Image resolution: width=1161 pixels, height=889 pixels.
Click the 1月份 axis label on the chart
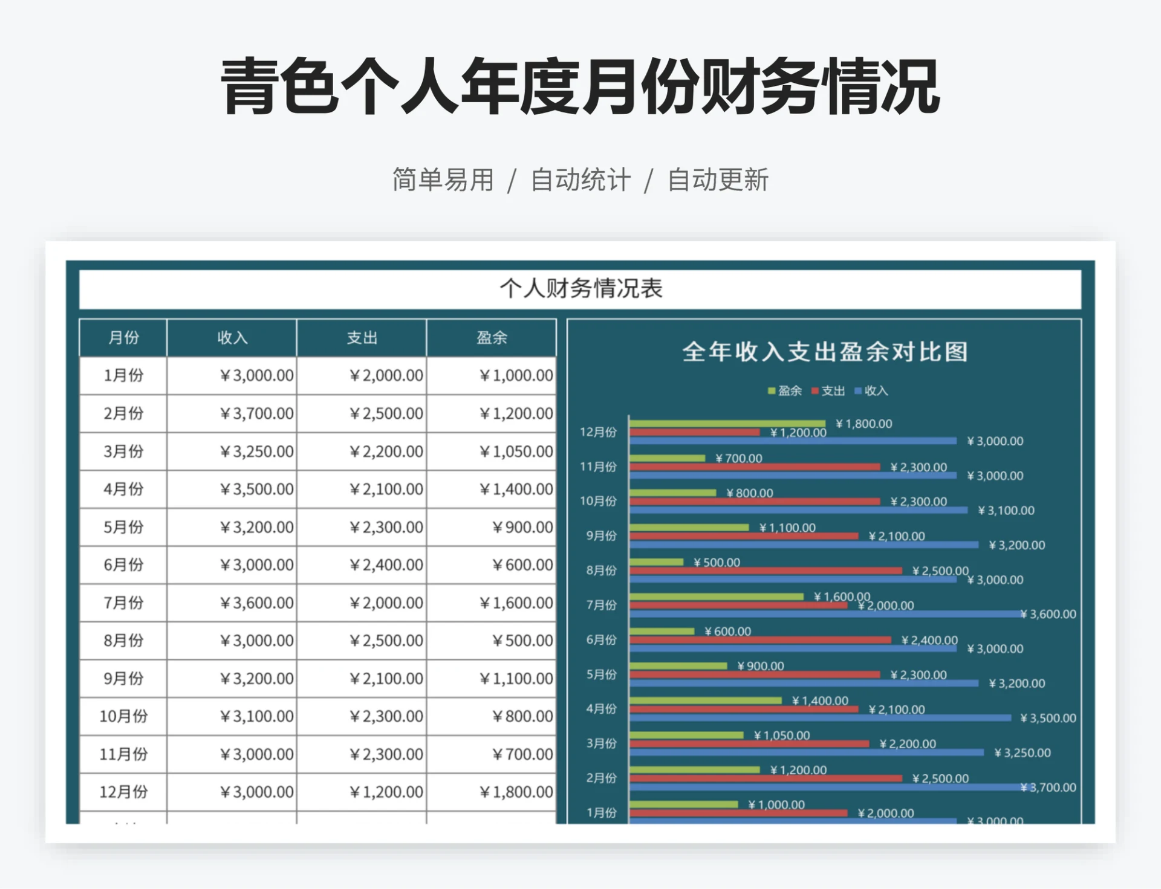(x=600, y=813)
